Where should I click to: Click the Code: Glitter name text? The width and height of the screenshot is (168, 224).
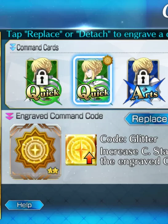pos(129,139)
